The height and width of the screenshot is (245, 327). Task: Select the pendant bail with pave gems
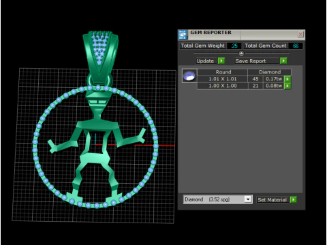[100, 56]
